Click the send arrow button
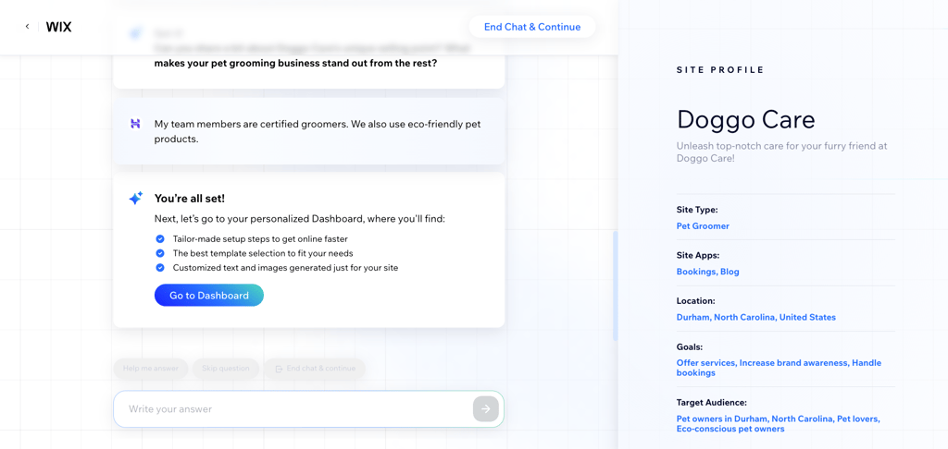This screenshot has width=948, height=449. pos(486,409)
